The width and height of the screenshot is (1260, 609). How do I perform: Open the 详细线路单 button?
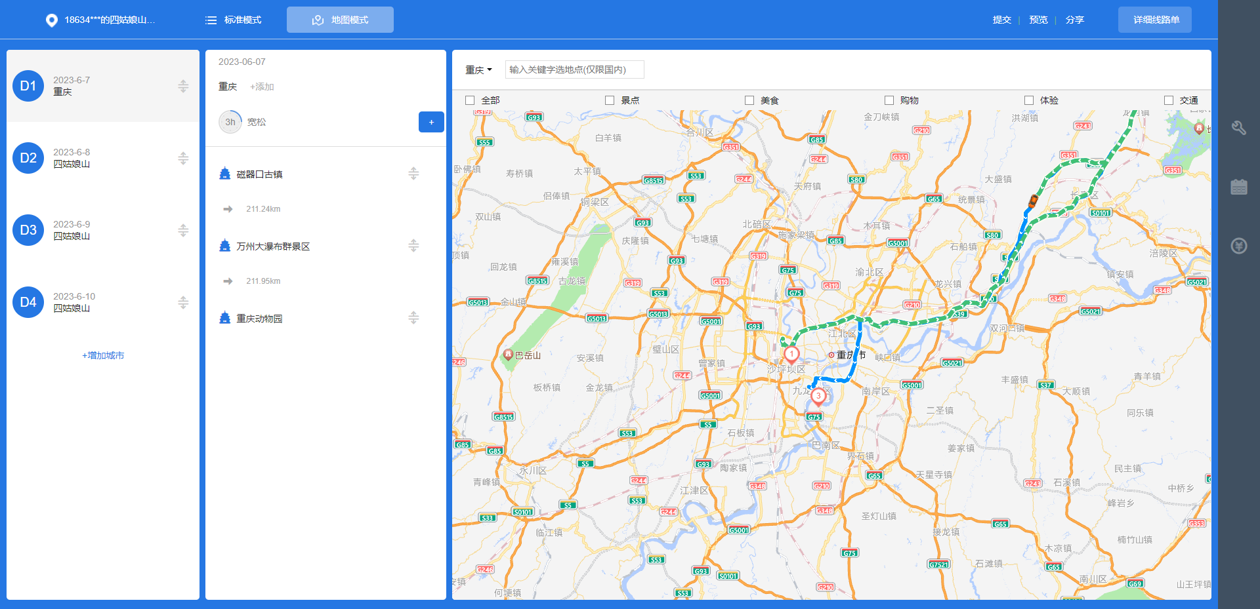1155,20
